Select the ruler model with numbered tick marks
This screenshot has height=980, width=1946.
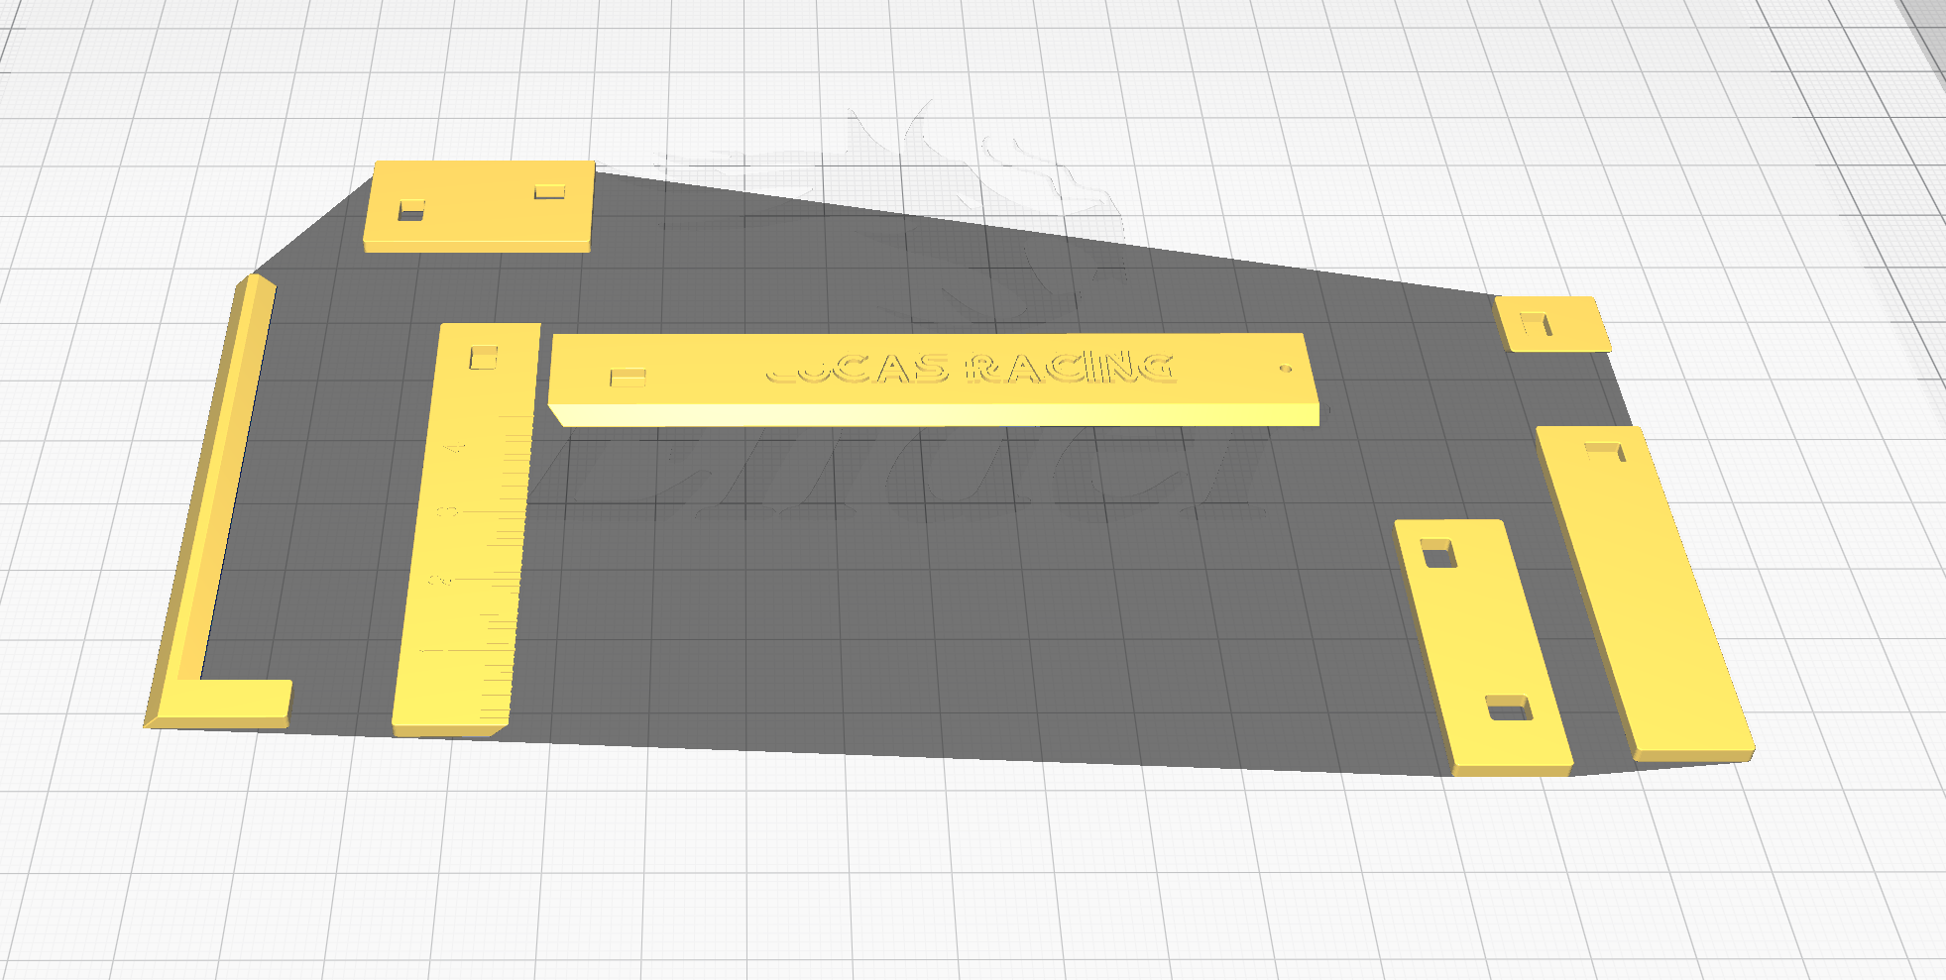click(467, 530)
